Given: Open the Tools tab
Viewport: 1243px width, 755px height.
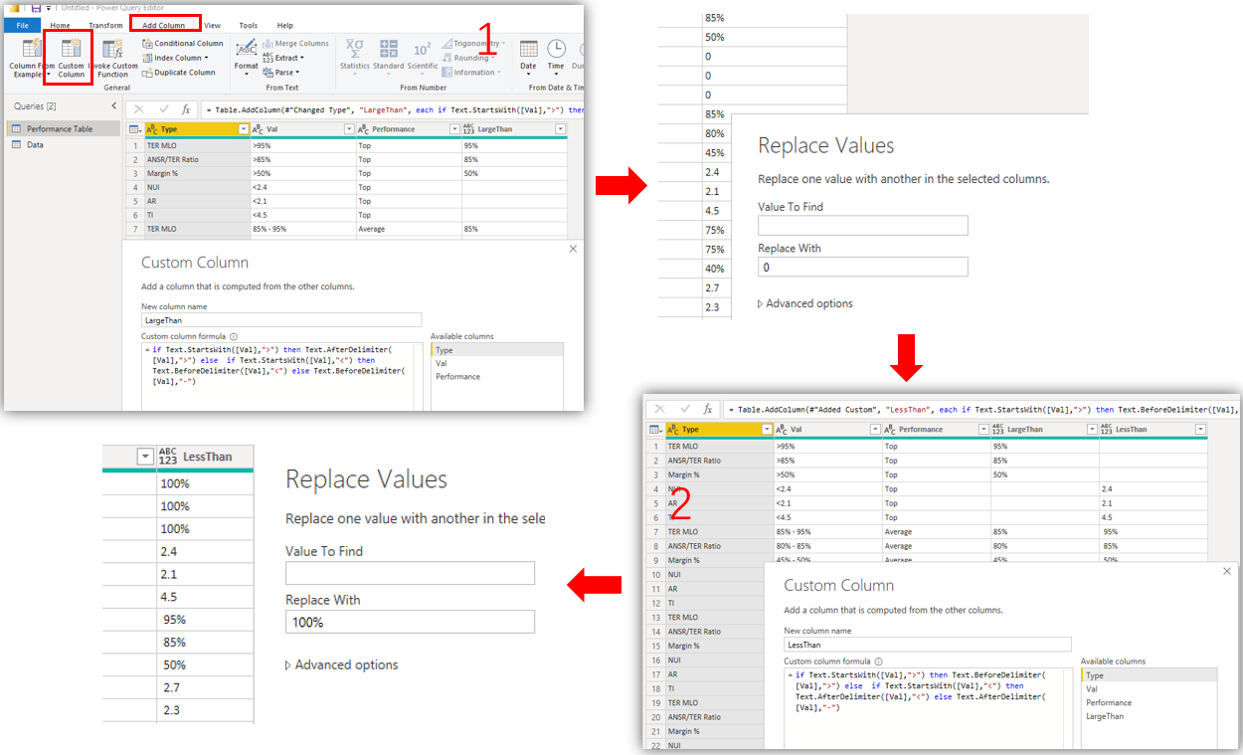Looking at the screenshot, I should (x=248, y=25).
